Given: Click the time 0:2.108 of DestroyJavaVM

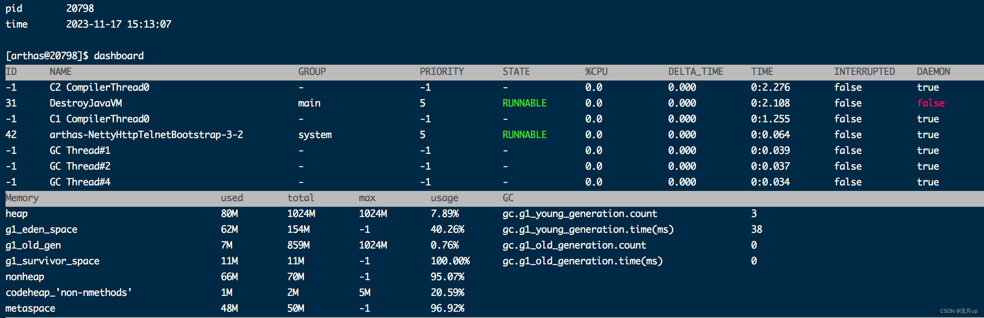Looking at the screenshot, I should click(771, 103).
